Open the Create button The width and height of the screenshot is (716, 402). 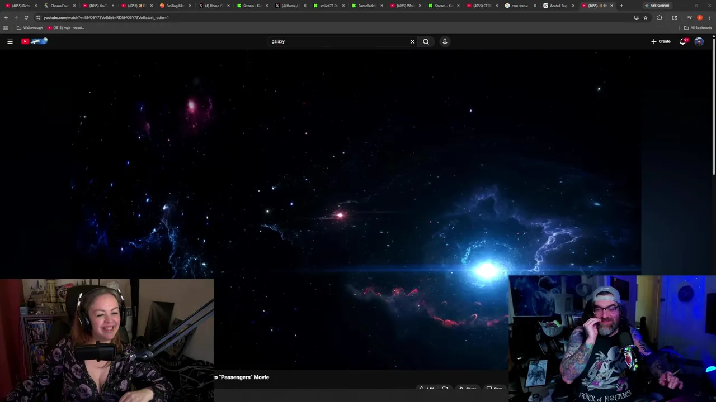click(661, 41)
